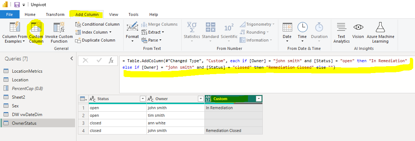Select the DW vwDateDim query

coord(38,115)
